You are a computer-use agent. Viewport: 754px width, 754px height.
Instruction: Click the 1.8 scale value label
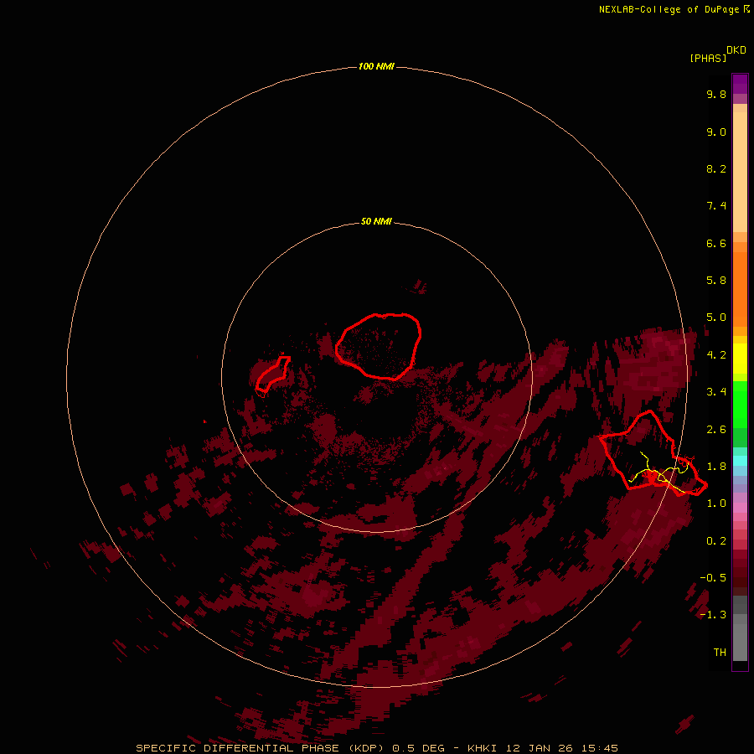pos(716,467)
